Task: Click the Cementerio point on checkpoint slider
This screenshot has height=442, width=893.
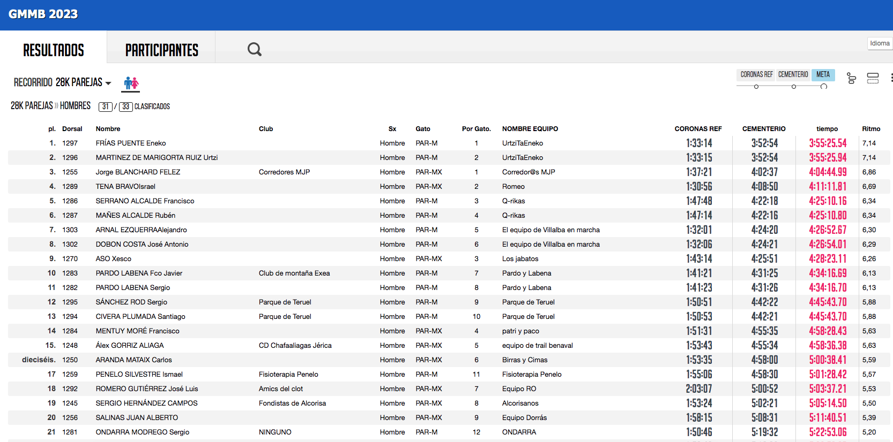Action: coord(794,87)
